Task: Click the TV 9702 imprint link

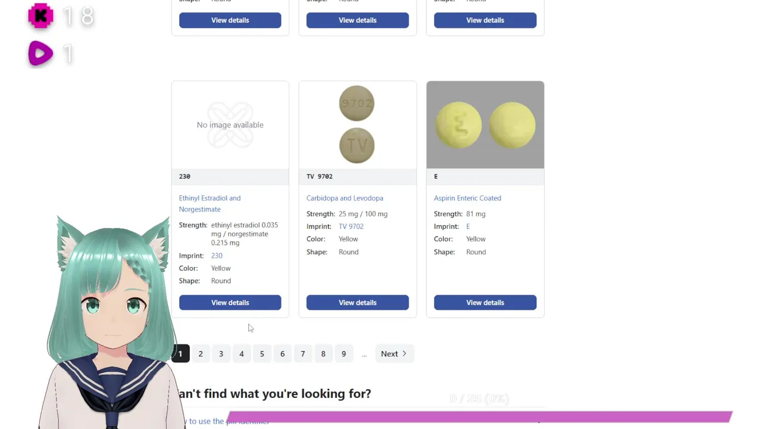Action: click(351, 226)
